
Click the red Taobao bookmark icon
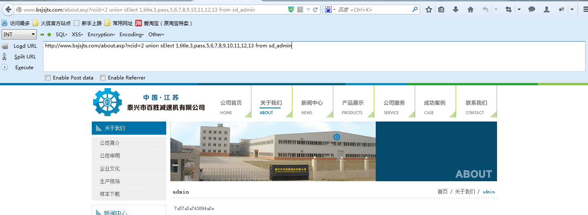tap(139, 23)
